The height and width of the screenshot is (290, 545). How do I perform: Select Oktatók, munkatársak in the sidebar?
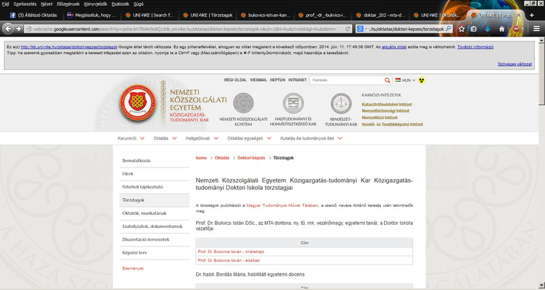coord(155,213)
